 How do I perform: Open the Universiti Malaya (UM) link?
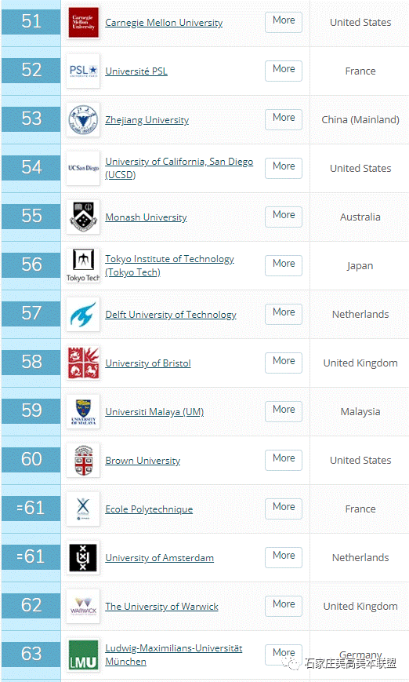click(154, 412)
